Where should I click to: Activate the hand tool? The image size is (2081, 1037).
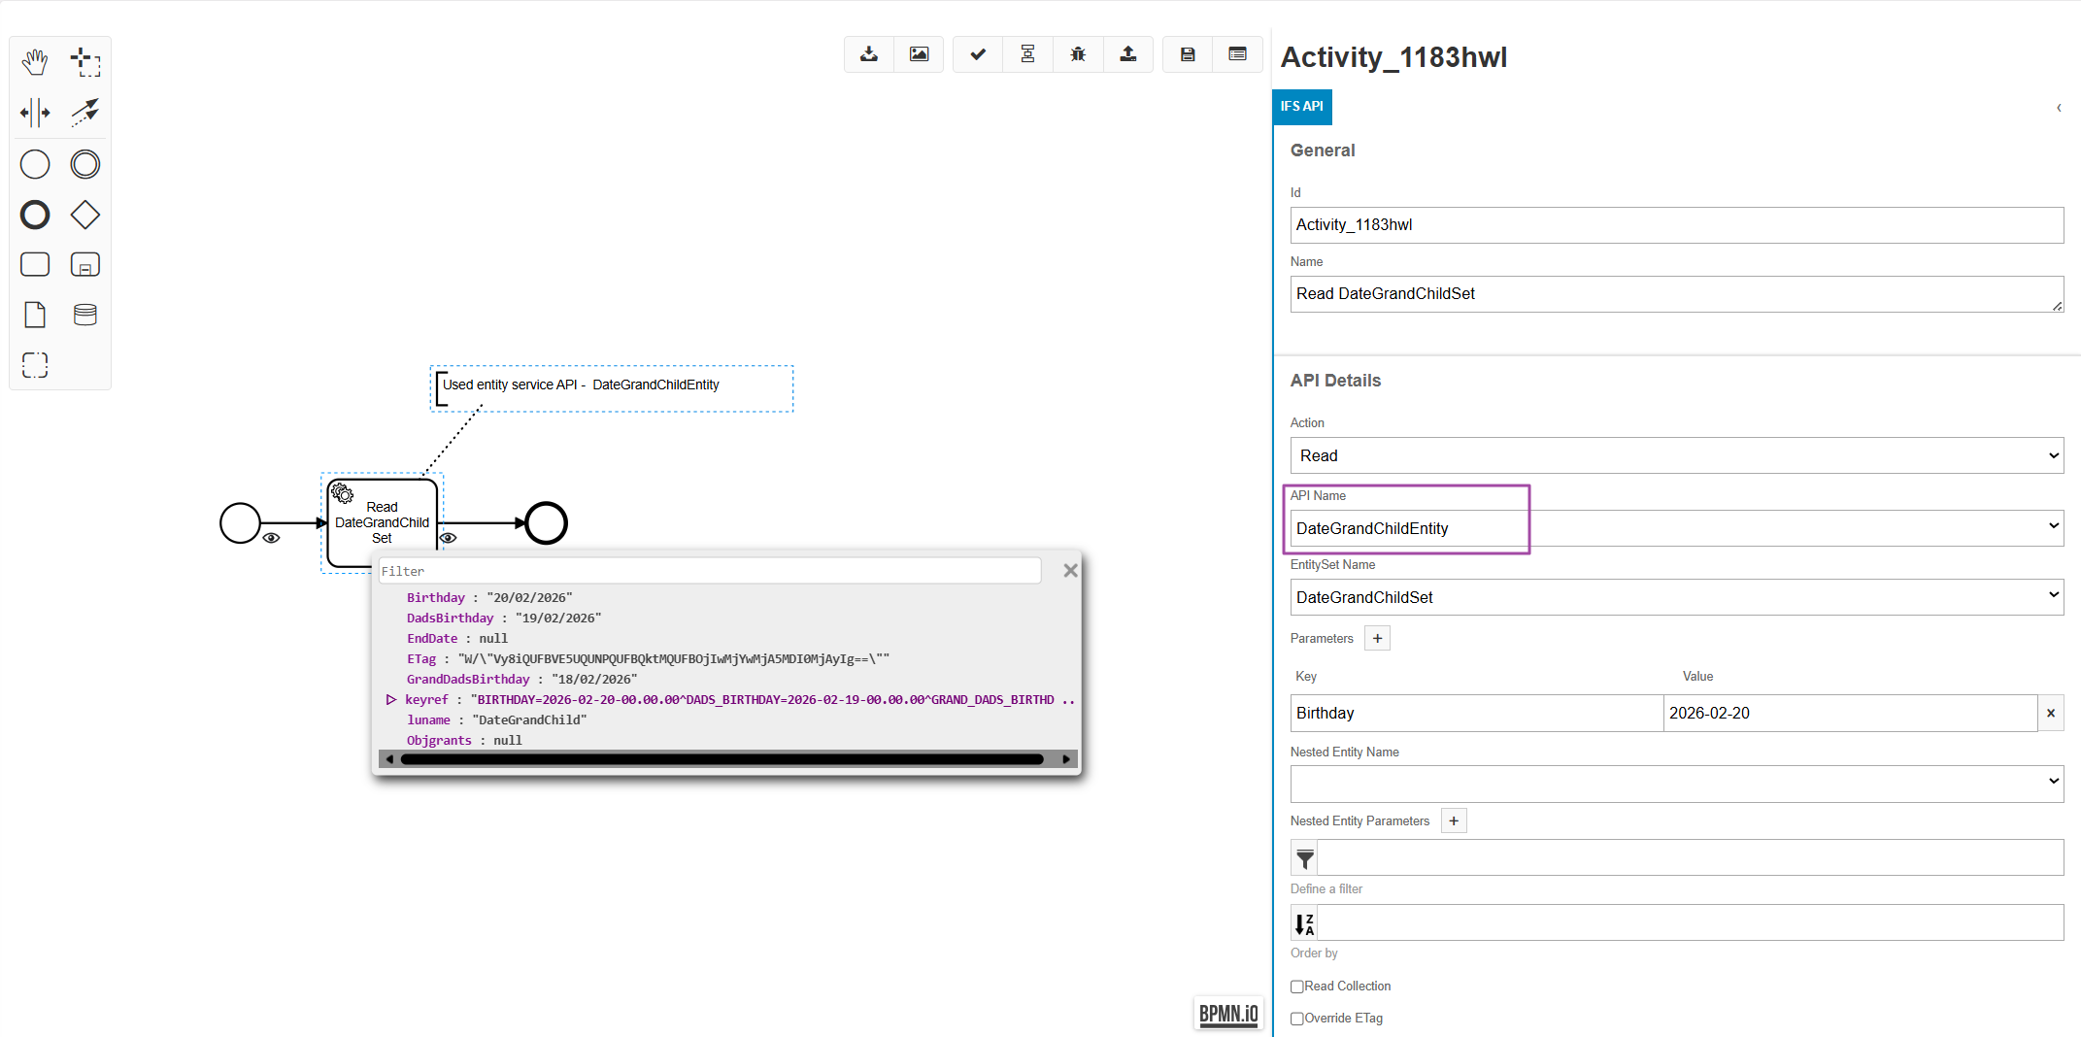click(x=35, y=62)
